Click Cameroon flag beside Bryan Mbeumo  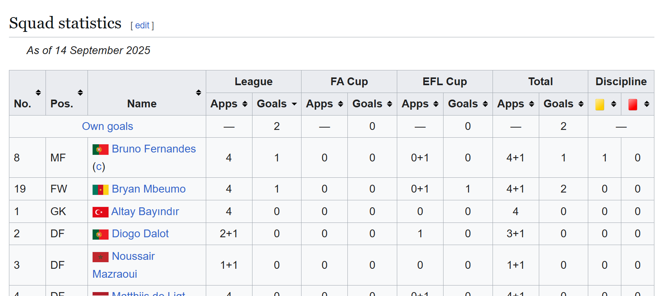100,190
